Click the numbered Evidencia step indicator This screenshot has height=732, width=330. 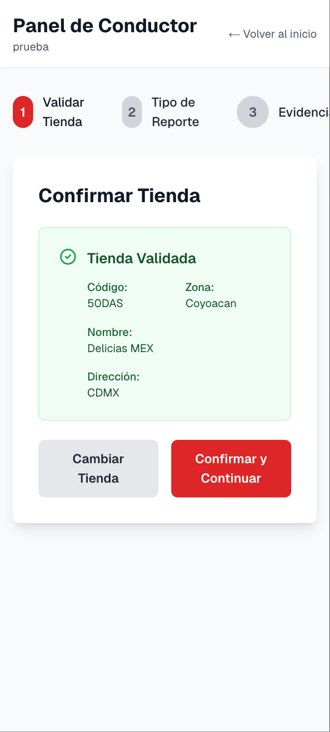[x=253, y=112]
